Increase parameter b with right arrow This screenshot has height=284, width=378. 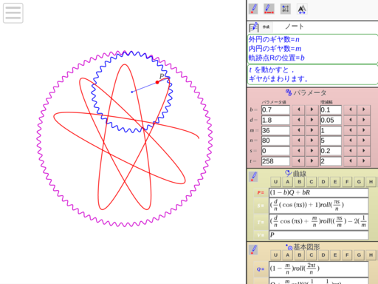pos(312,109)
